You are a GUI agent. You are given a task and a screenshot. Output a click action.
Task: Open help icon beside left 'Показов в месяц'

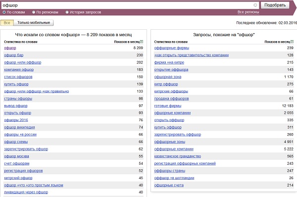(142, 42)
